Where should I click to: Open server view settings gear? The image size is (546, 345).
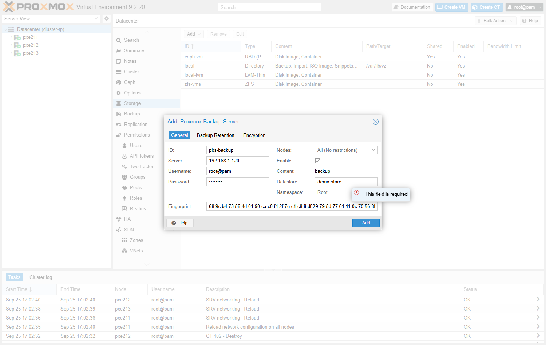tap(106, 19)
